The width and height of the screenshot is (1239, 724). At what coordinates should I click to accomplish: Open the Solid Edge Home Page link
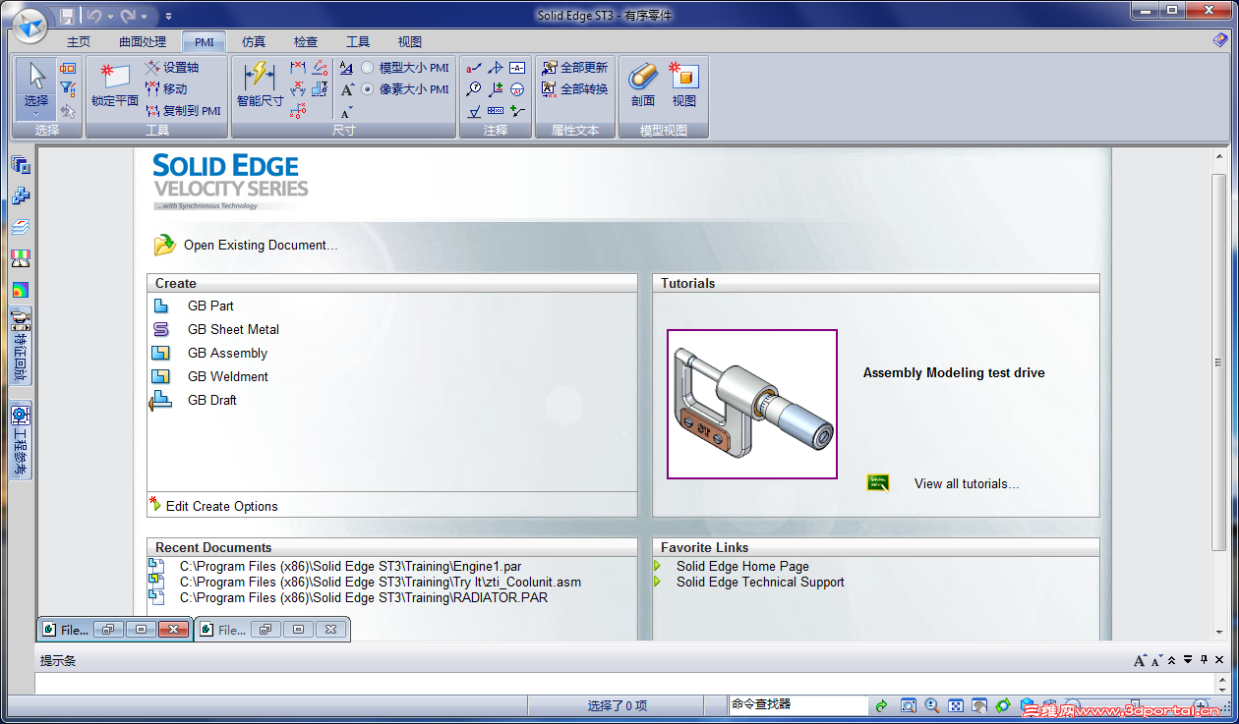tap(742, 566)
